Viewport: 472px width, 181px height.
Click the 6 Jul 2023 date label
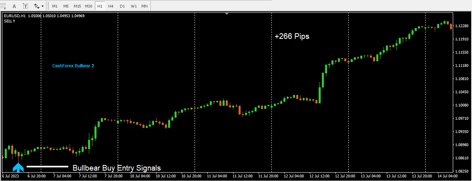tap(10, 176)
